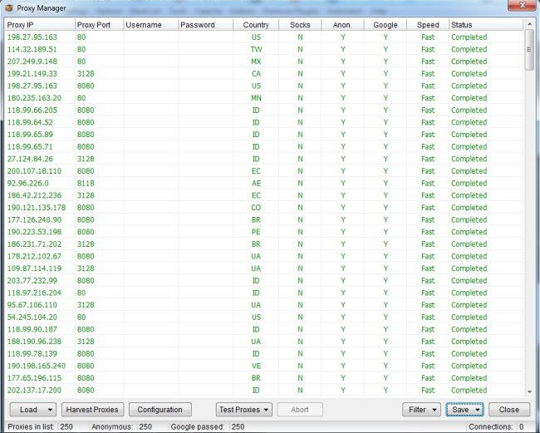540x433 pixels.
Task: Click the Proxies in list count
Action: tap(66, 427)
